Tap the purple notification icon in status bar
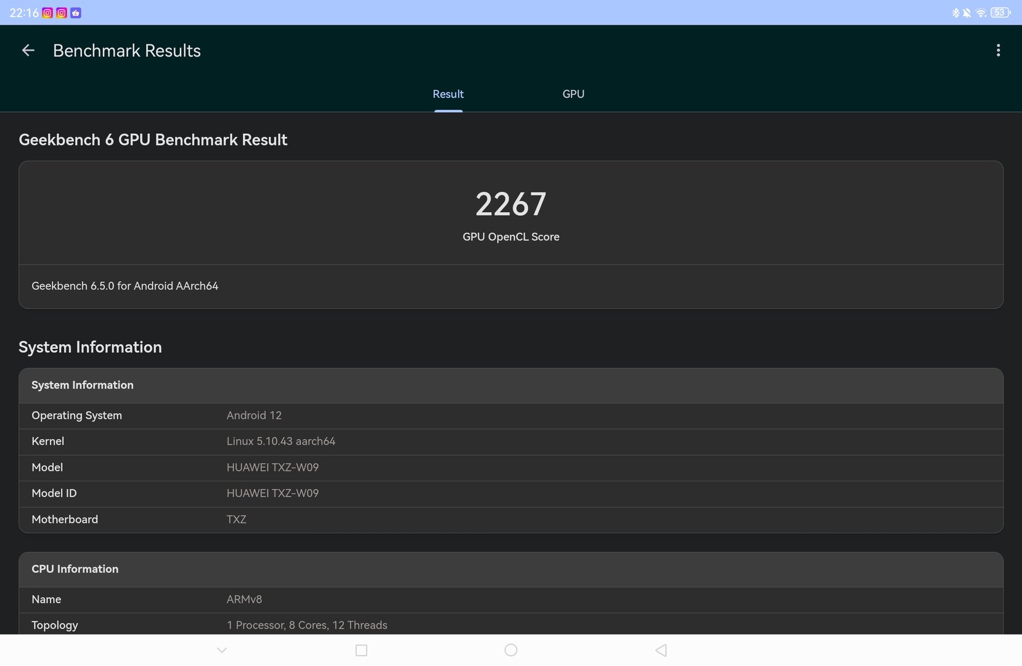 pyautogui.click(x=76, y=13)
